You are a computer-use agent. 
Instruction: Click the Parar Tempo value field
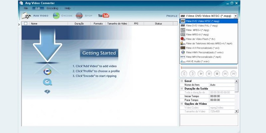222,100
